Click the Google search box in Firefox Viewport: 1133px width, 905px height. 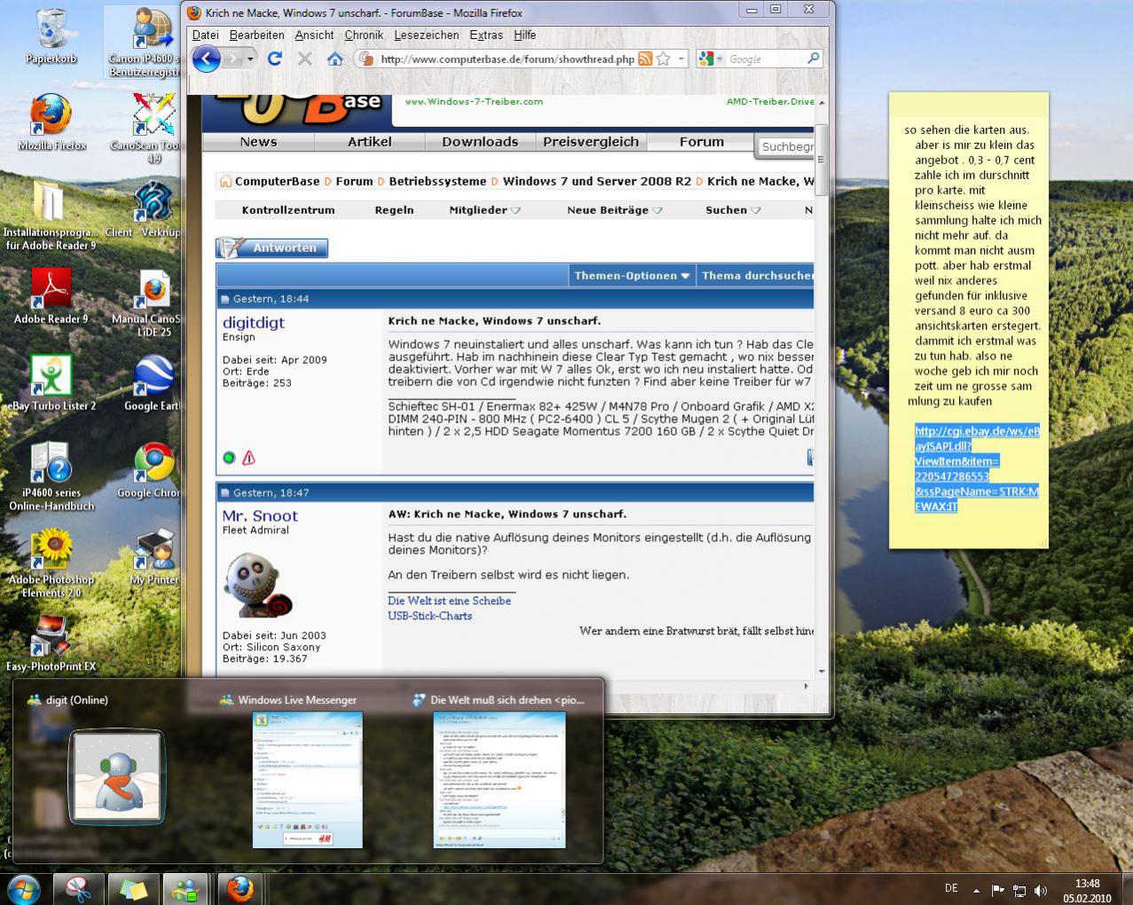[x=765, y=59]
